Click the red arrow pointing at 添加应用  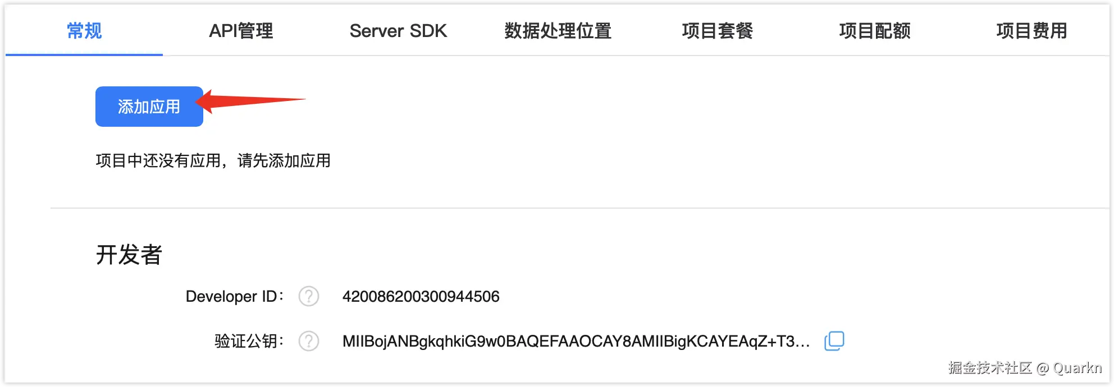pyautogui.click(x=250, y=101)
